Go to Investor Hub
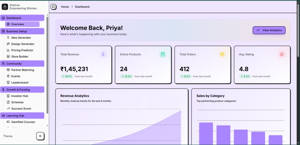The image size is (300, 145). (x=22, y=96)
